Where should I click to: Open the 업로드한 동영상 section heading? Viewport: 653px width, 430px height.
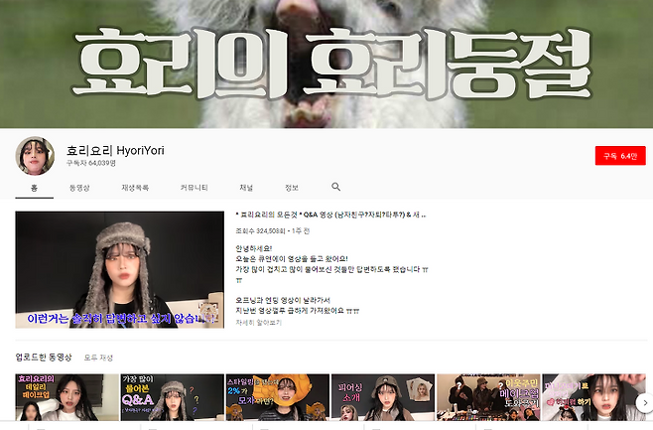tap(44, 358)
